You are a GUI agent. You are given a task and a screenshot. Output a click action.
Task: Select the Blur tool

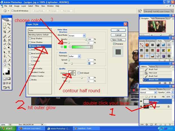(x=5, y=48)
